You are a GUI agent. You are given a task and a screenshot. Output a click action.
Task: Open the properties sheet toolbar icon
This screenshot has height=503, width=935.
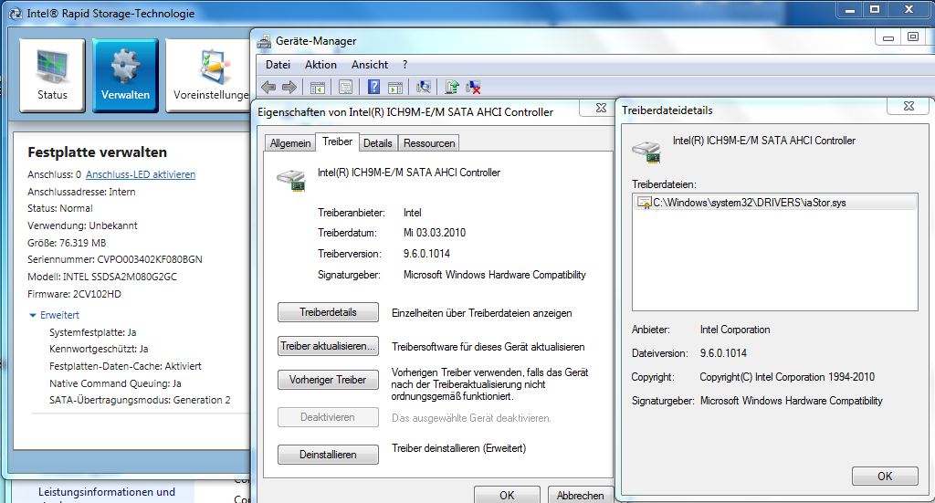click(x=345, y=87)
